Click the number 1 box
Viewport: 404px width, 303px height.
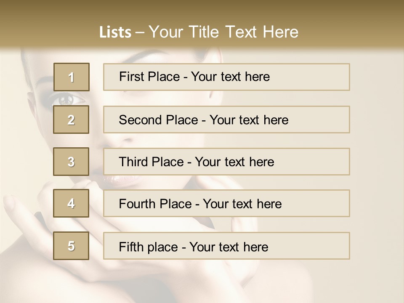[71, 77]
